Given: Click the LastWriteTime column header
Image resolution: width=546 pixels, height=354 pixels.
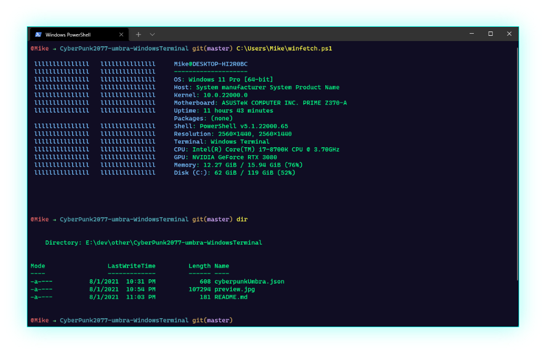Looking at the screenshot, I should point(132,266).
